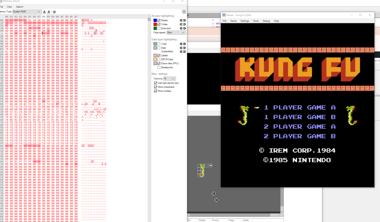
Task: Click the red Writes color swatch
Action: pyautogui.click(x=155, y=24)
